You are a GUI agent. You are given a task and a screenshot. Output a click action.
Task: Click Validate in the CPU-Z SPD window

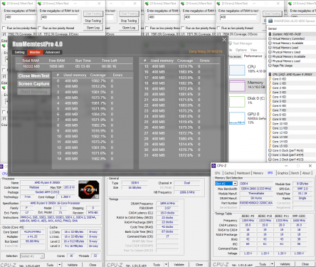(285, 264)
